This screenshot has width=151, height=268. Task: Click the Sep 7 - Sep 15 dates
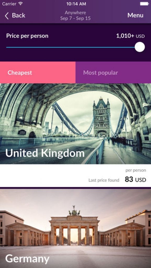pyautogui.click(x=75, y=19)
